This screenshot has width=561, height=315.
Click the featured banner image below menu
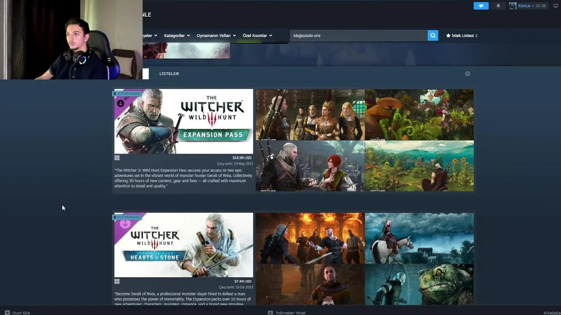[186, 50]
